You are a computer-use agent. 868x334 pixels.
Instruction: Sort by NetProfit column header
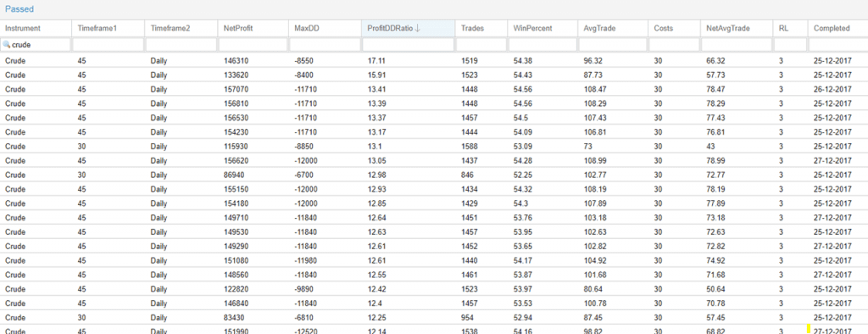253,28
